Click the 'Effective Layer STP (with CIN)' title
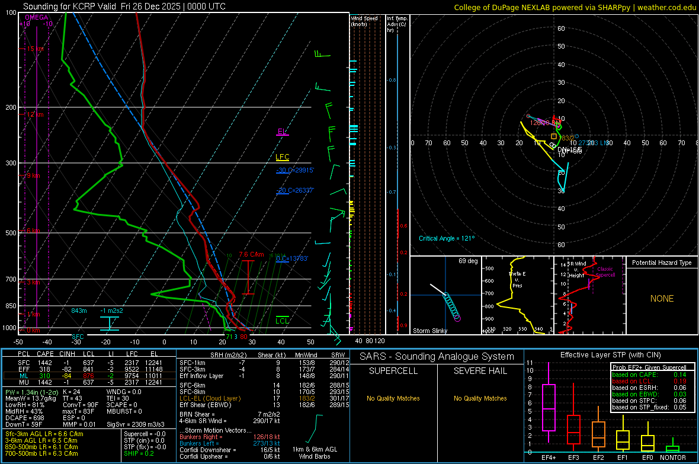699x464 pixels. pos(610,355)
